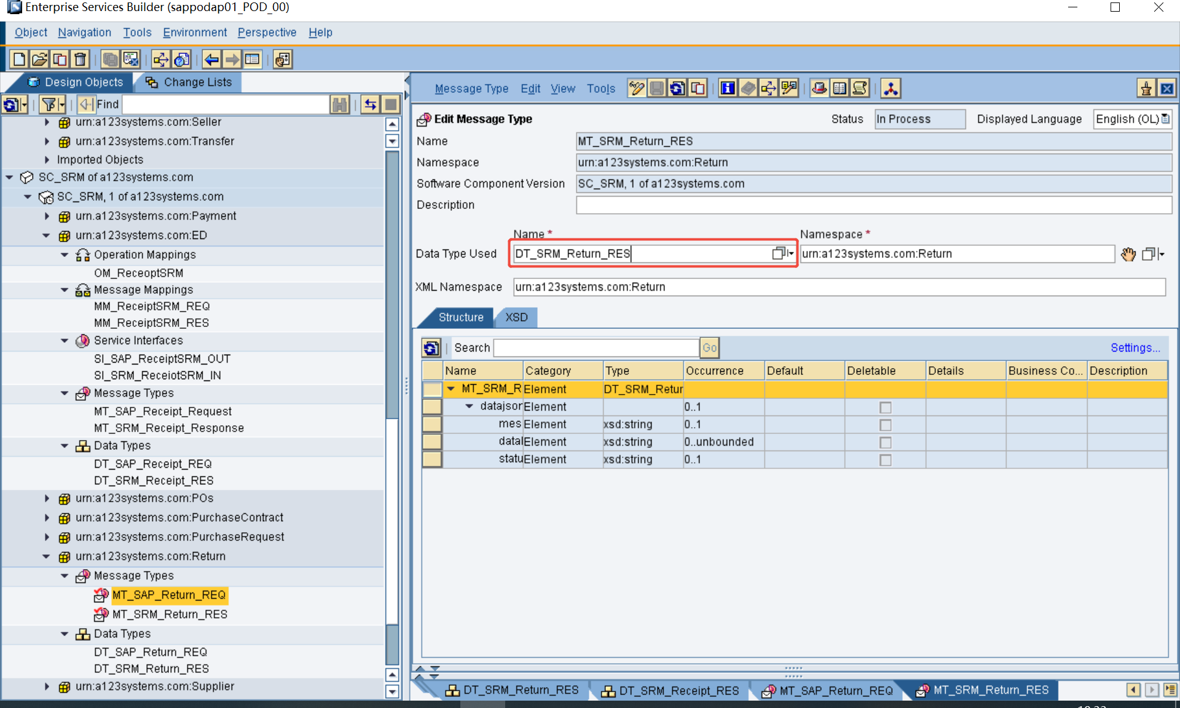Screen dimensions: 1180x708
Task: Click the navigation tree scroll-down arrow at bottom
Action: point(392,692)
